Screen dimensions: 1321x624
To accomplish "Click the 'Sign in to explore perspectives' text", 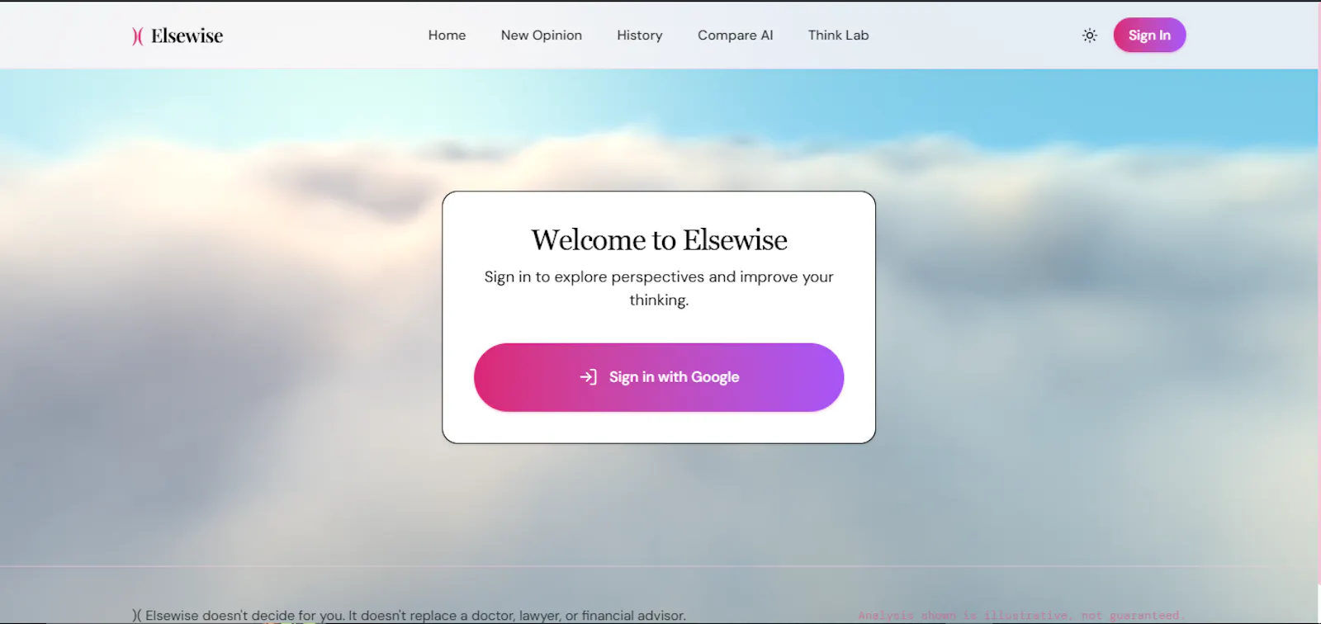I will tap(659, 288).
